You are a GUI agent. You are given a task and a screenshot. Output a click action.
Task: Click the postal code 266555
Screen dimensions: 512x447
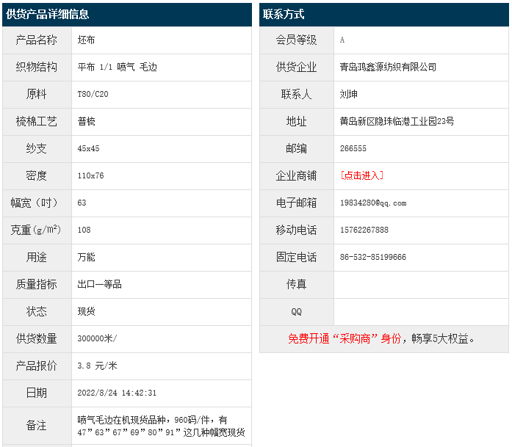pyautogui.click(x=353, y=148)
